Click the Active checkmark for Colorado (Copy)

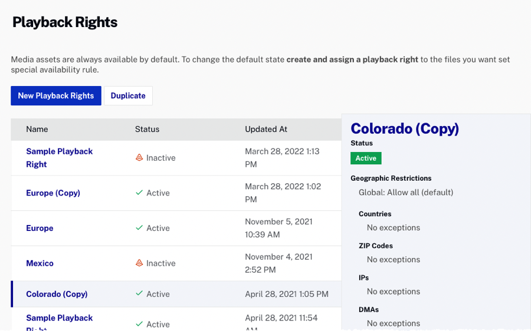pos(139,294)
